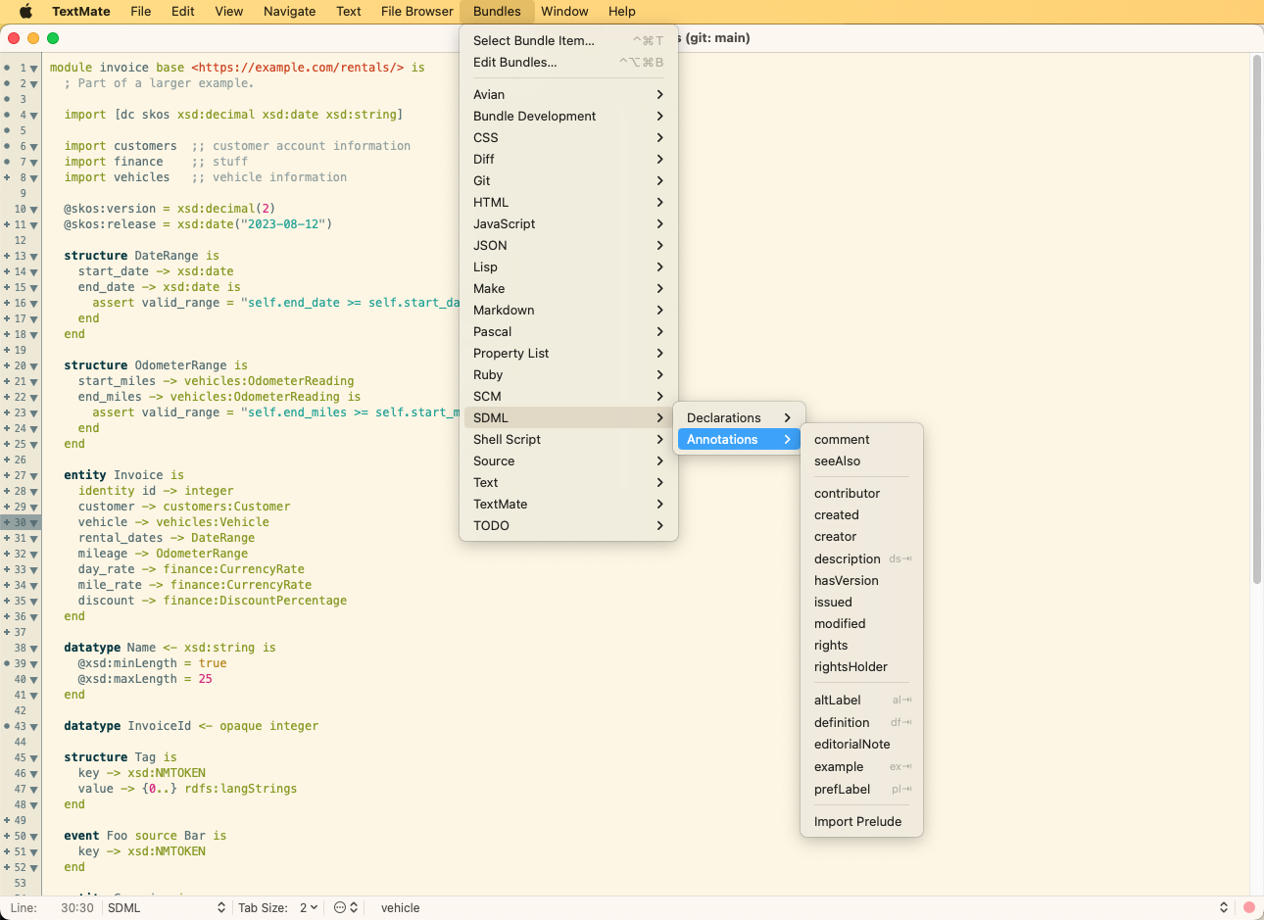Expand the Pascal bundle submenu

click(568, 331)
